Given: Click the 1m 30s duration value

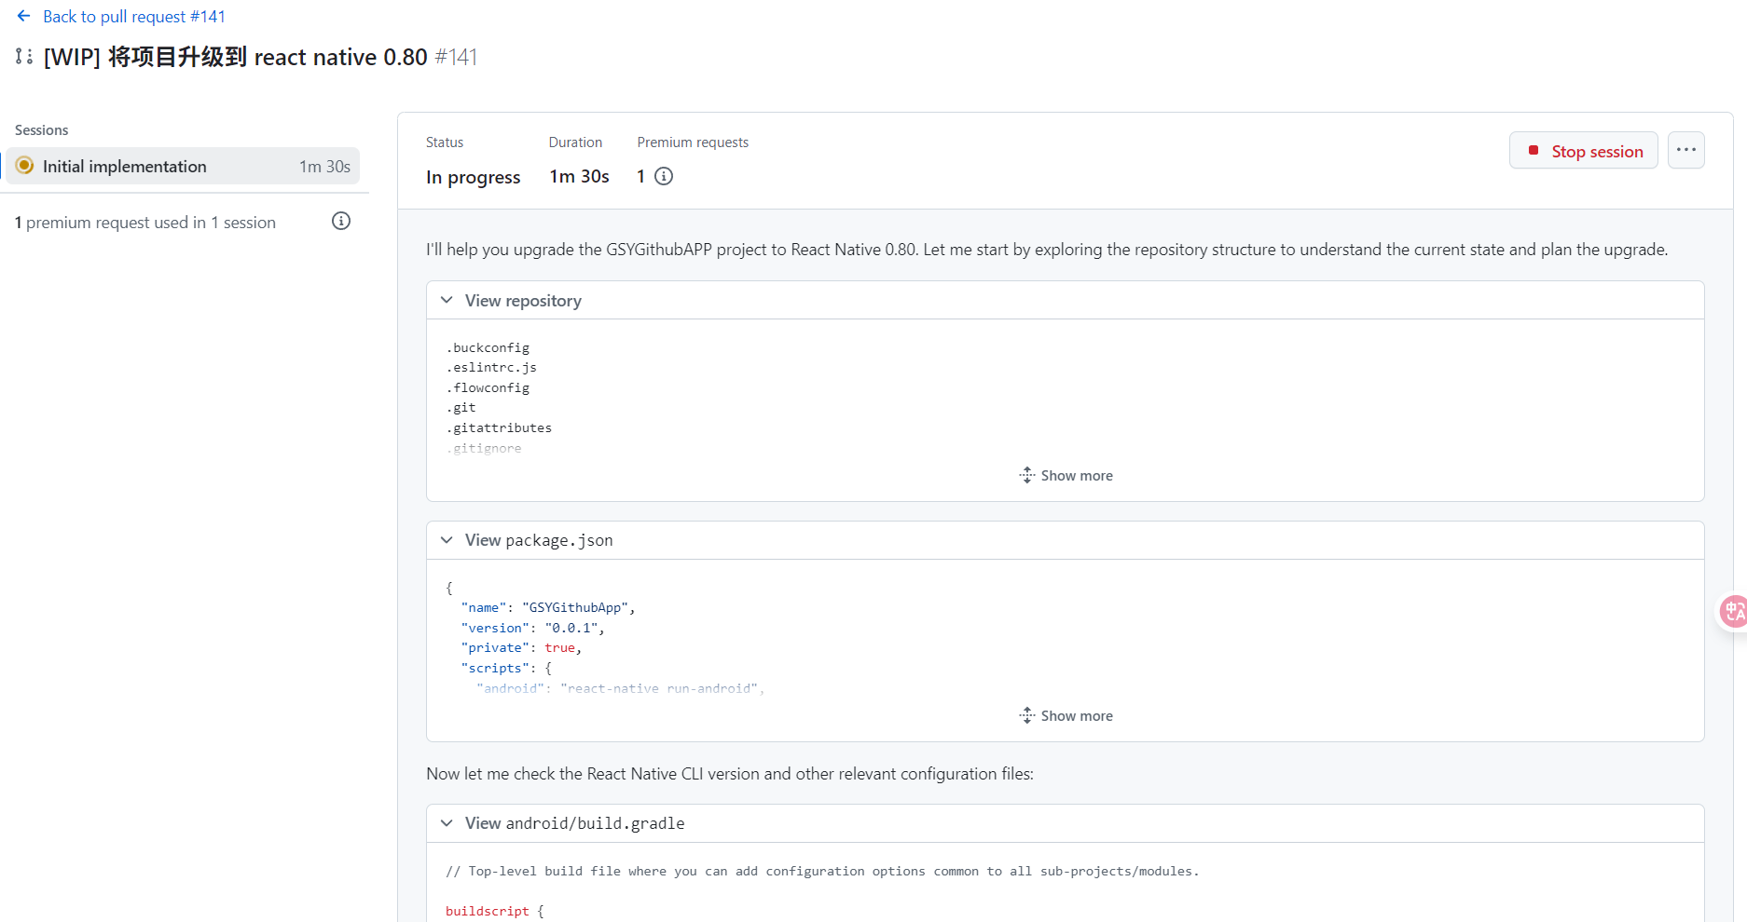Looking at the screenshot, I should [x=579, y=176].
